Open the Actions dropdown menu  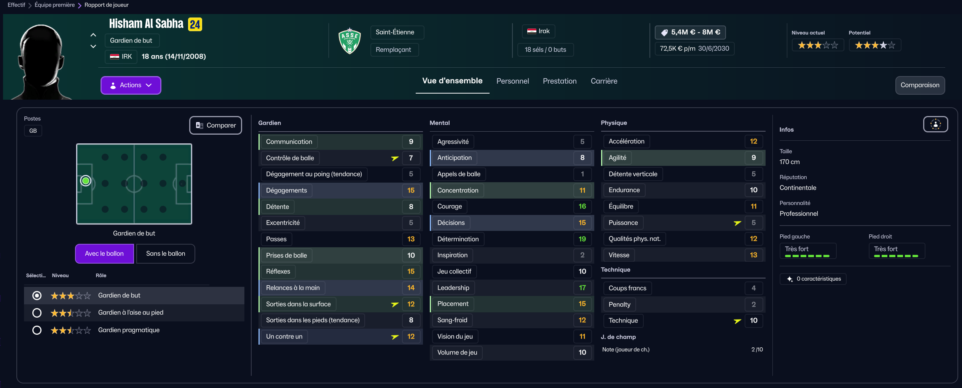point(131,85)
